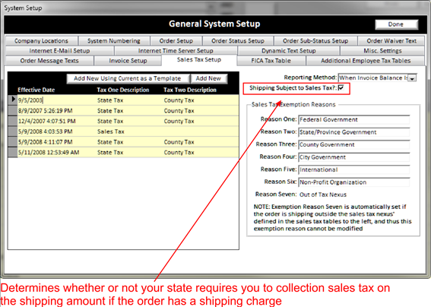
Task: Open the FICA Tax Table tab
Action: [x=271, y=61]
